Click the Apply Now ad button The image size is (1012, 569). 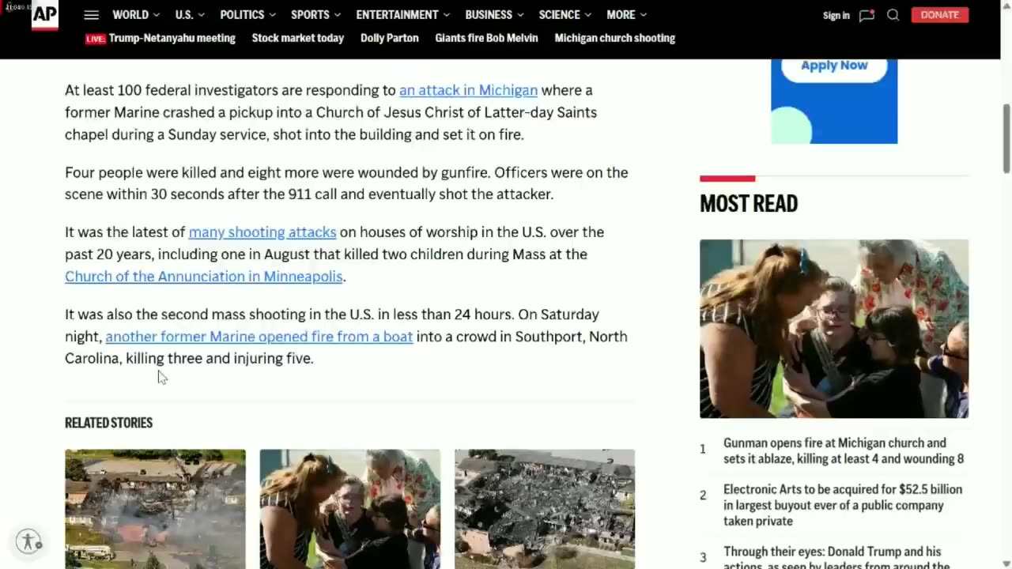click(834, 66)
